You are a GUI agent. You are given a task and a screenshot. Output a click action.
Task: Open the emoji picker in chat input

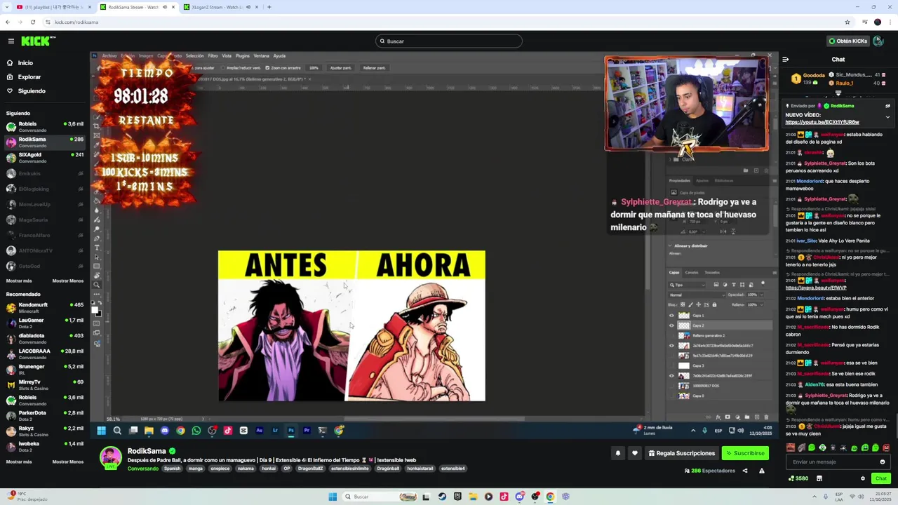(883, 462)
